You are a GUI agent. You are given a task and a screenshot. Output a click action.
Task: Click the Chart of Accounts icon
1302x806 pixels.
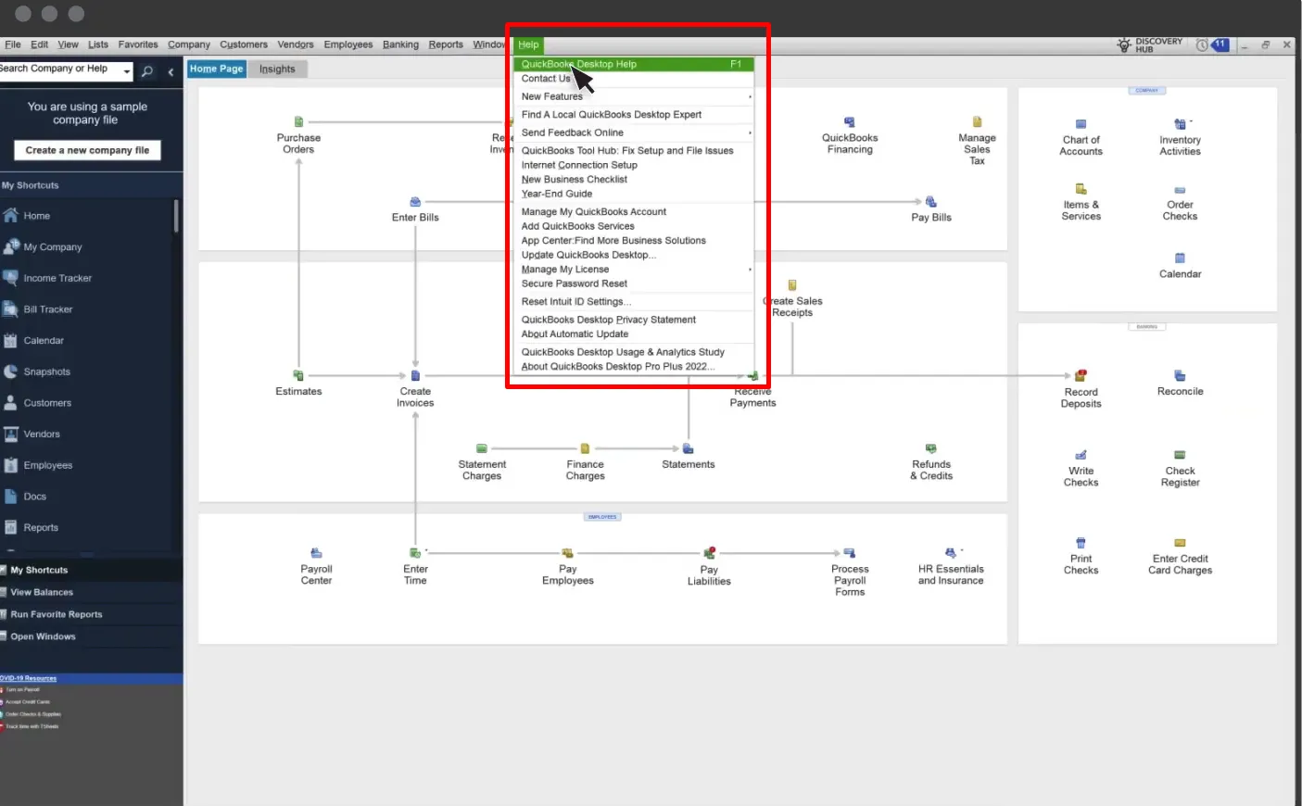(1081, 124)
